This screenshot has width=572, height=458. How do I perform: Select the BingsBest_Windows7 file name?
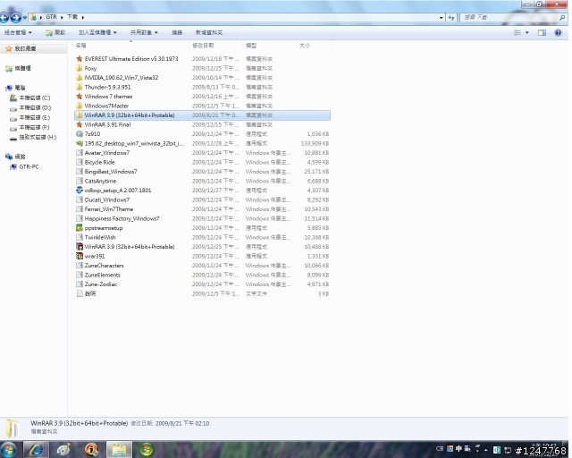coord(111,171)
